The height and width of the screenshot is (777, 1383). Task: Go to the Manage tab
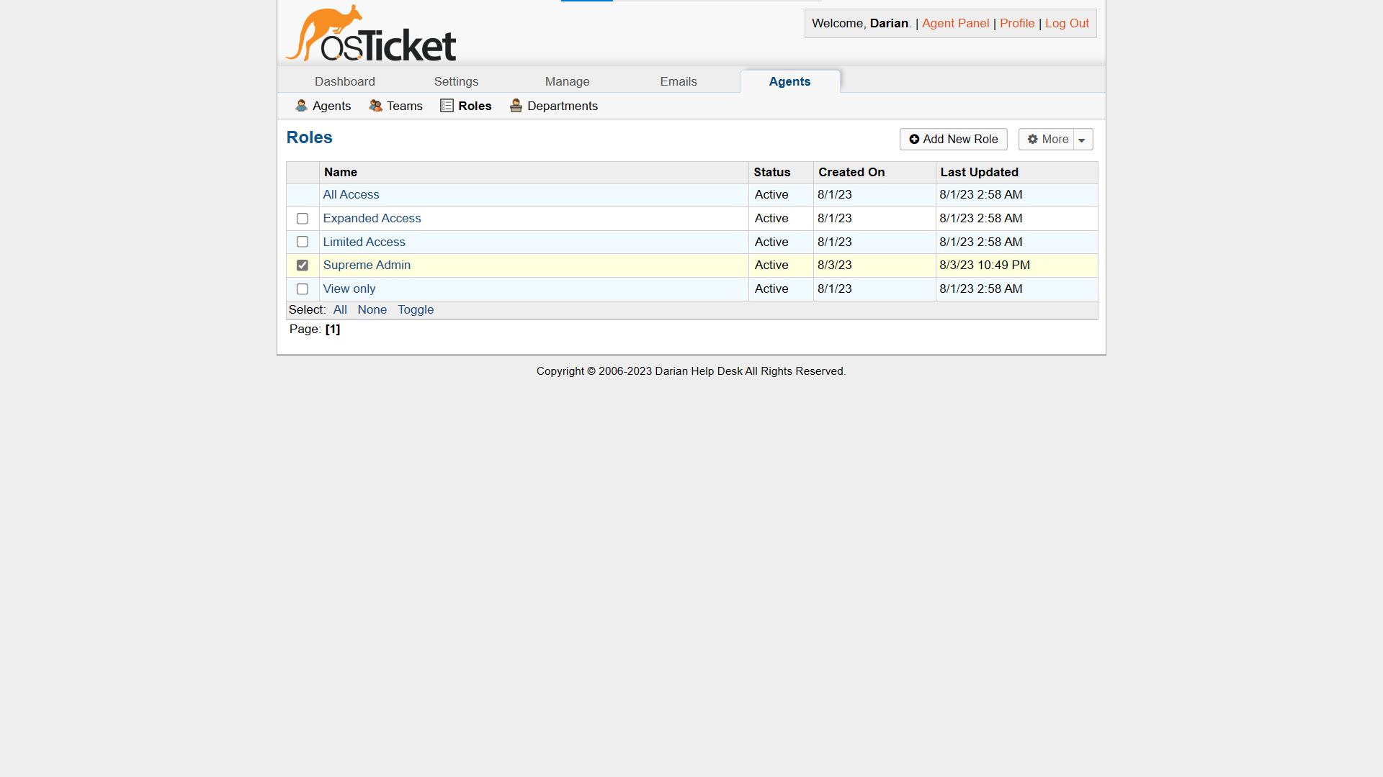click(568, 81)
